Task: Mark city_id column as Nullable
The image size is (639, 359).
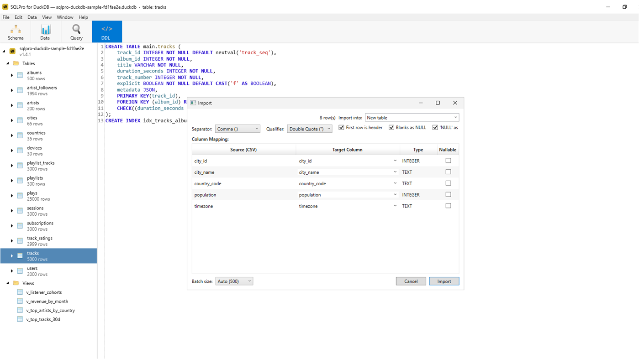Action: [448, 161]
